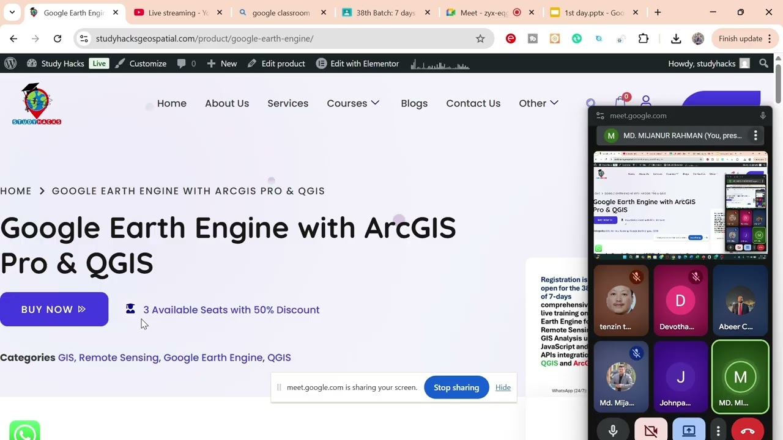Open the Chrome extensions puzzle icon

point(644,38)
